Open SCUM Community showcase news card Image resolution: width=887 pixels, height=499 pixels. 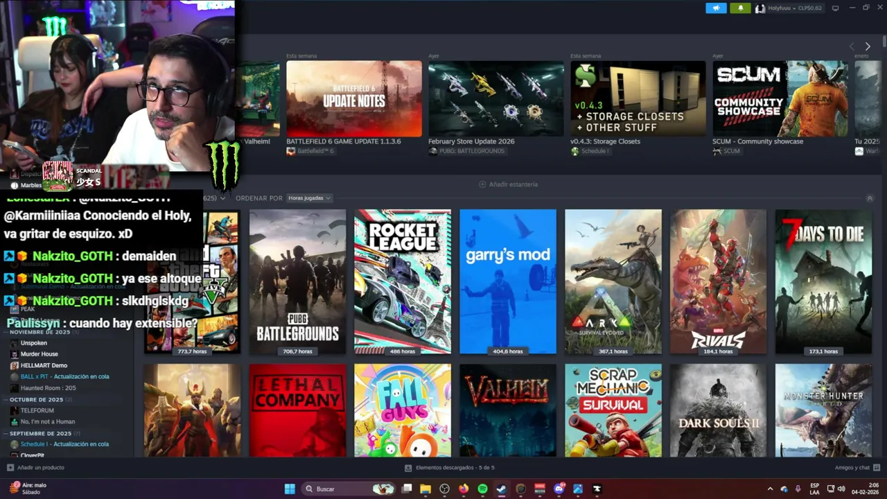click(x=780, y=98)
